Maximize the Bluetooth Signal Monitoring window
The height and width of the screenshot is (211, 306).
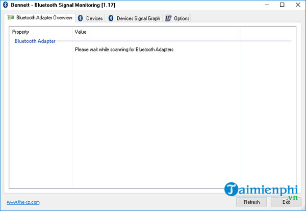coord(282,5)
